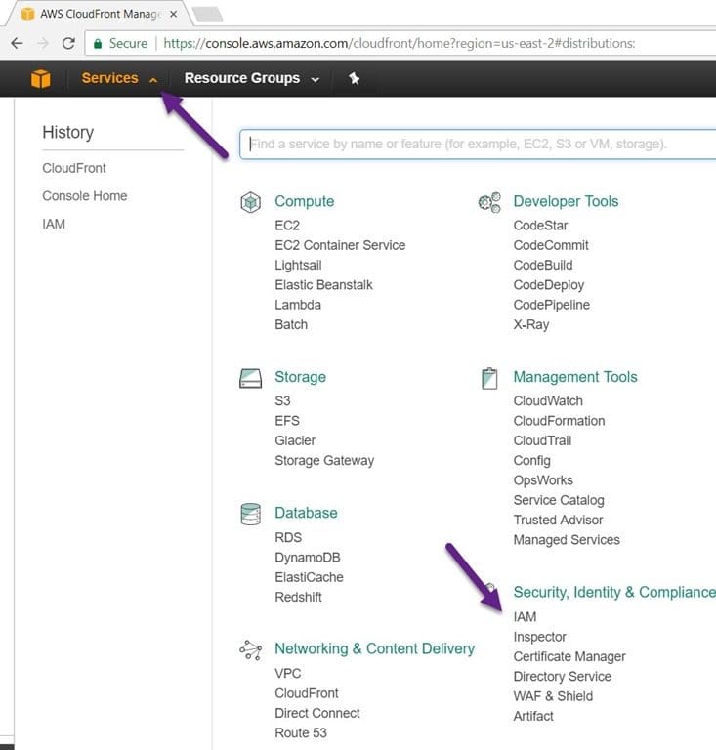
Task: Click the AWS cube logo icon
Action: click(40, 78)
